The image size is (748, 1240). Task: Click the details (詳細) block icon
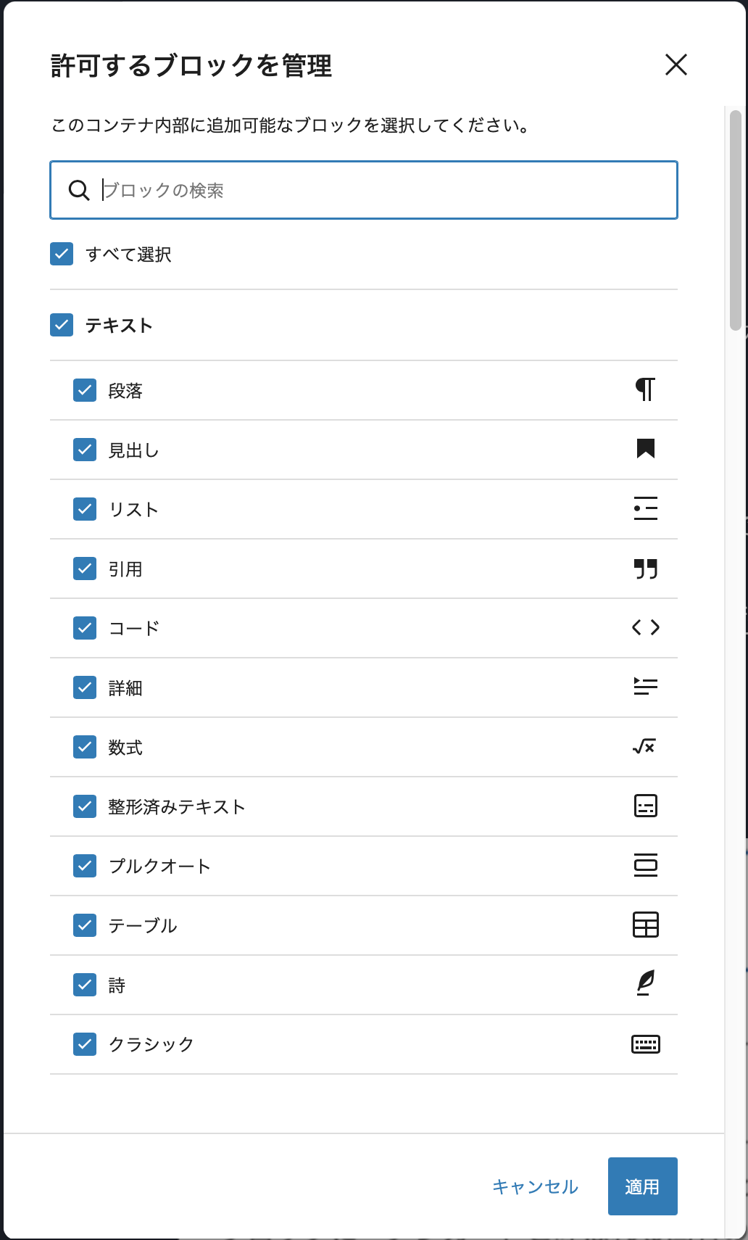tap(645, 687)
